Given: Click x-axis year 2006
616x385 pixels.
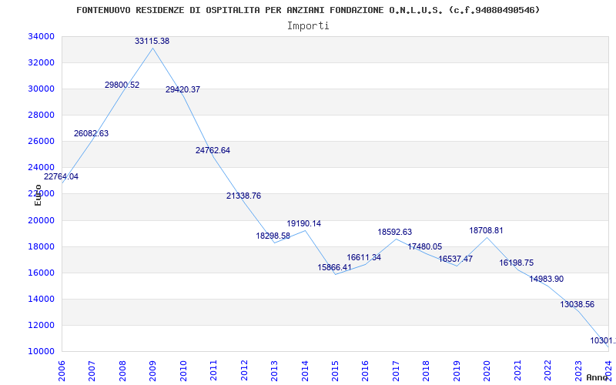Looking at the screenshot, I should pyautogui.click(x=62, y=370).
